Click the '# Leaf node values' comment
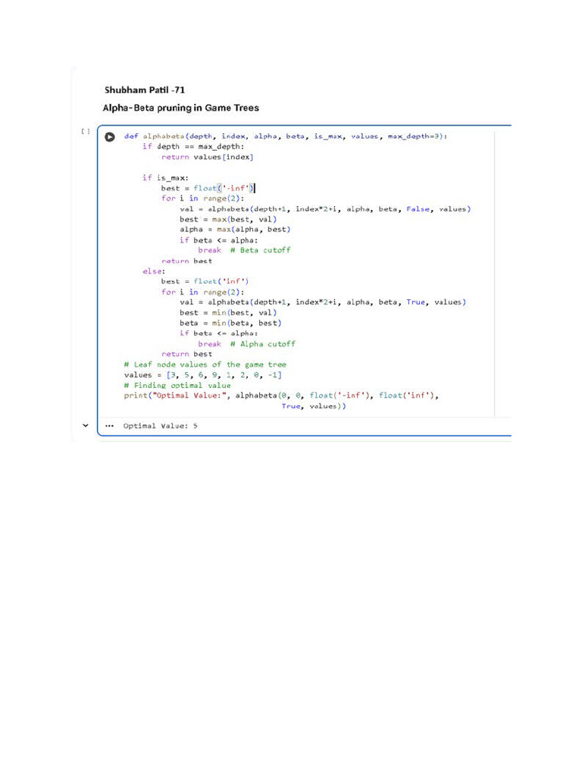The image size is (582, 776). coord(205,365)
